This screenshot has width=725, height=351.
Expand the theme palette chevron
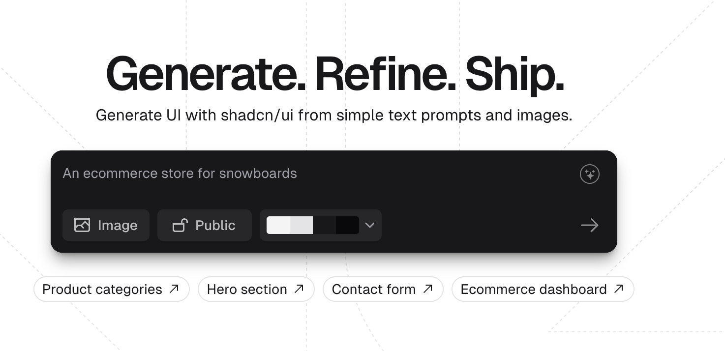(x=370, y=225)
